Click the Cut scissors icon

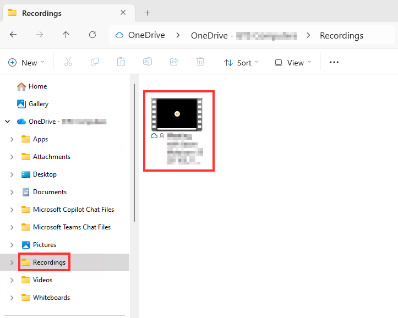(x=68, y=62)
